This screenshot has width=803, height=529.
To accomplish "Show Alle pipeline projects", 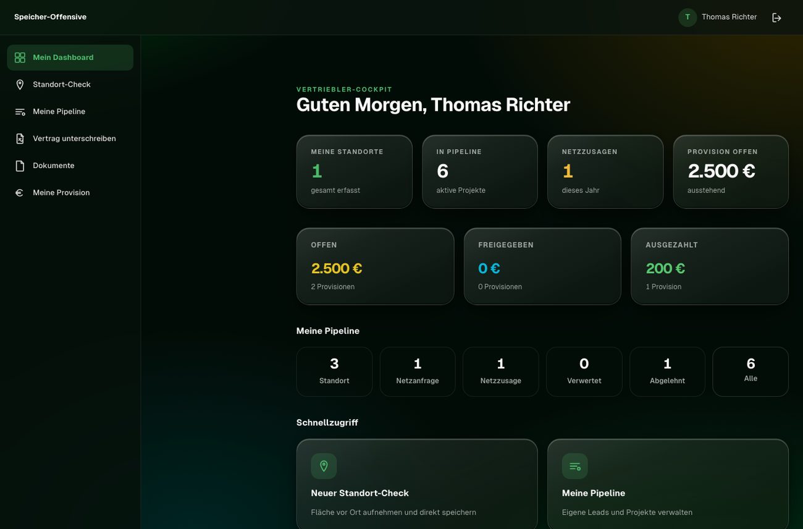I will [x=750, y=371].
